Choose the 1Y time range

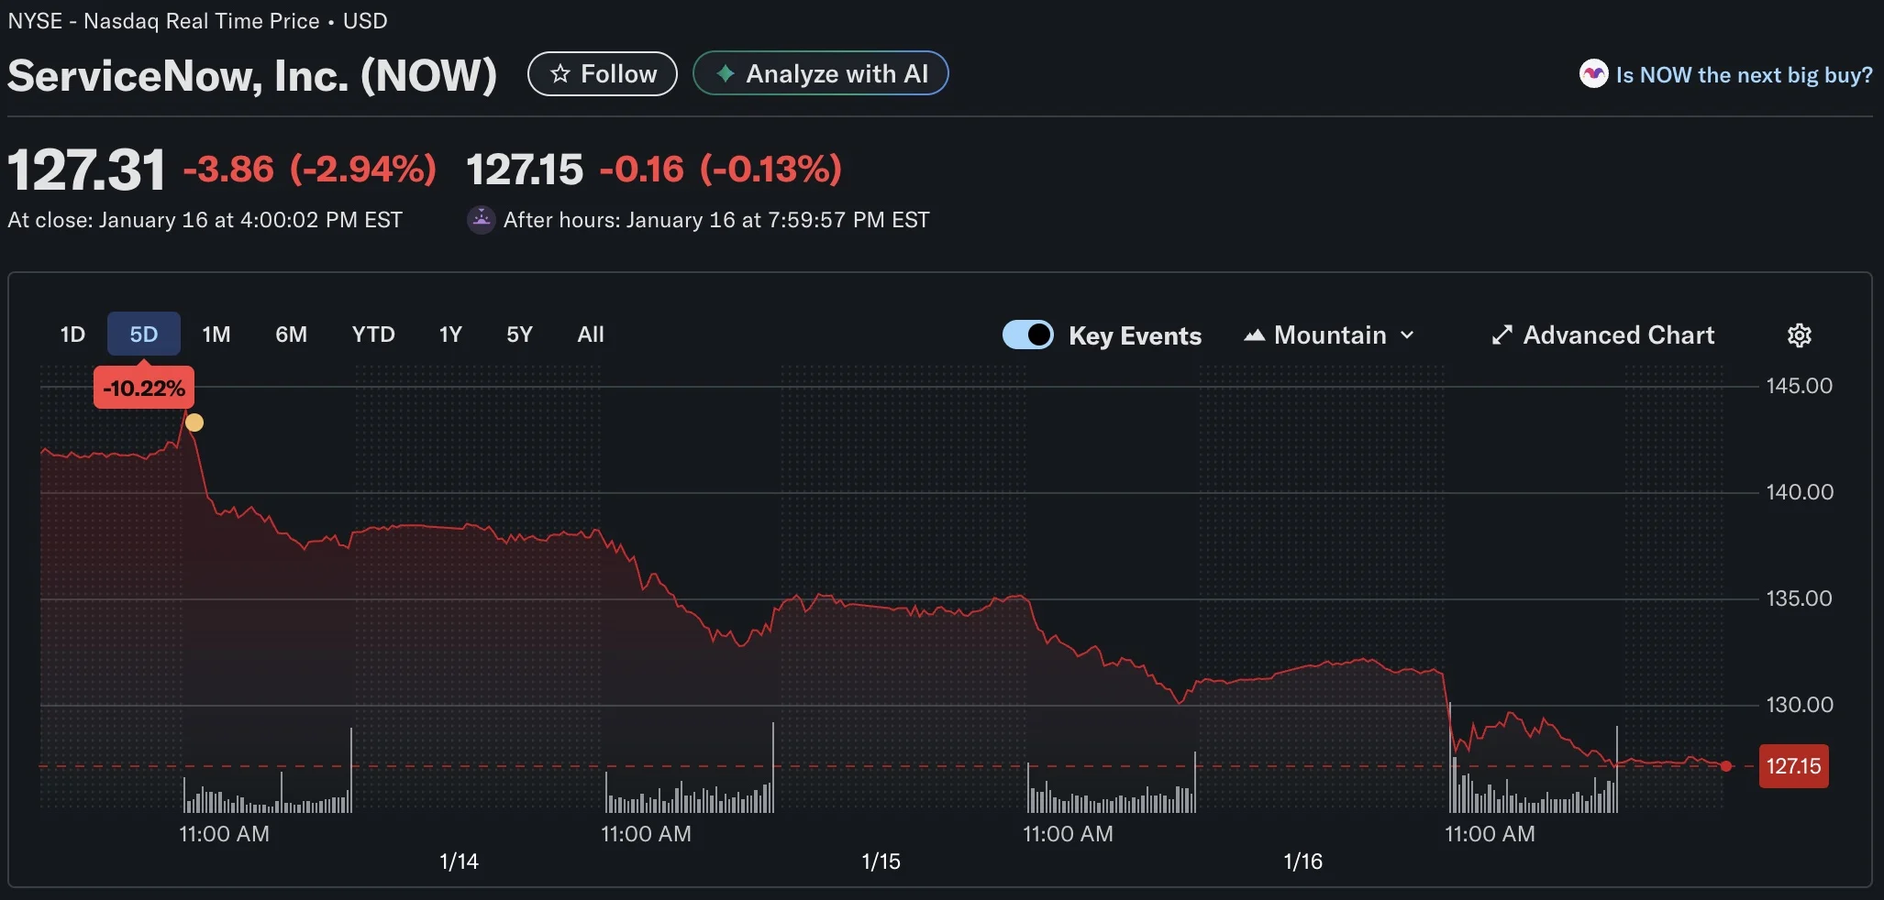[x=449, y=335]
